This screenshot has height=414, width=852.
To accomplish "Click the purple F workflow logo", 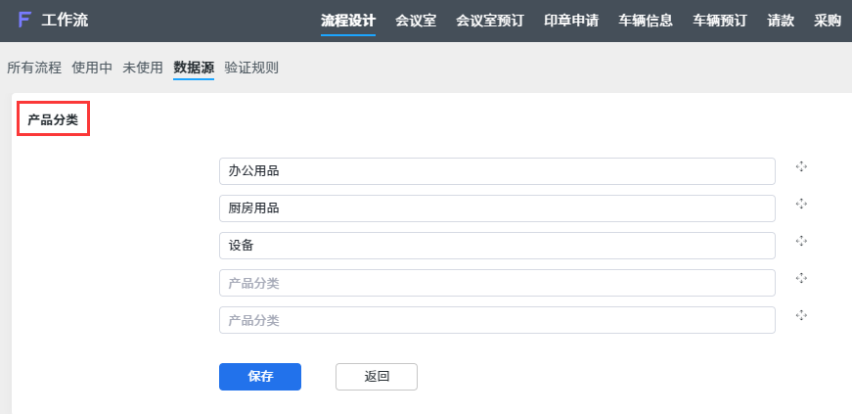I will (23, 21).
